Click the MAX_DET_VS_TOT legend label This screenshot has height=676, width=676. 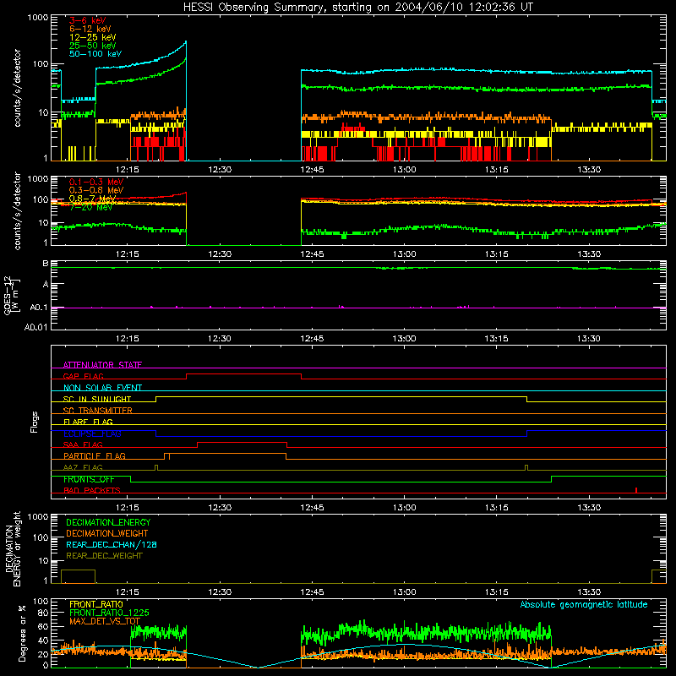[105, 621]
